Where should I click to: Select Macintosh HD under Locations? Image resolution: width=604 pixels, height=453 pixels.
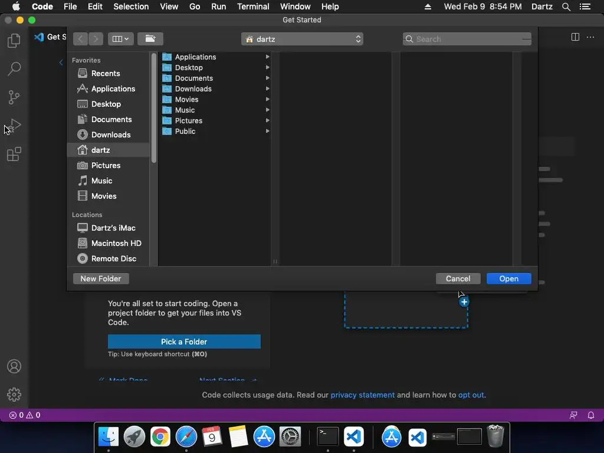point(109,243)
